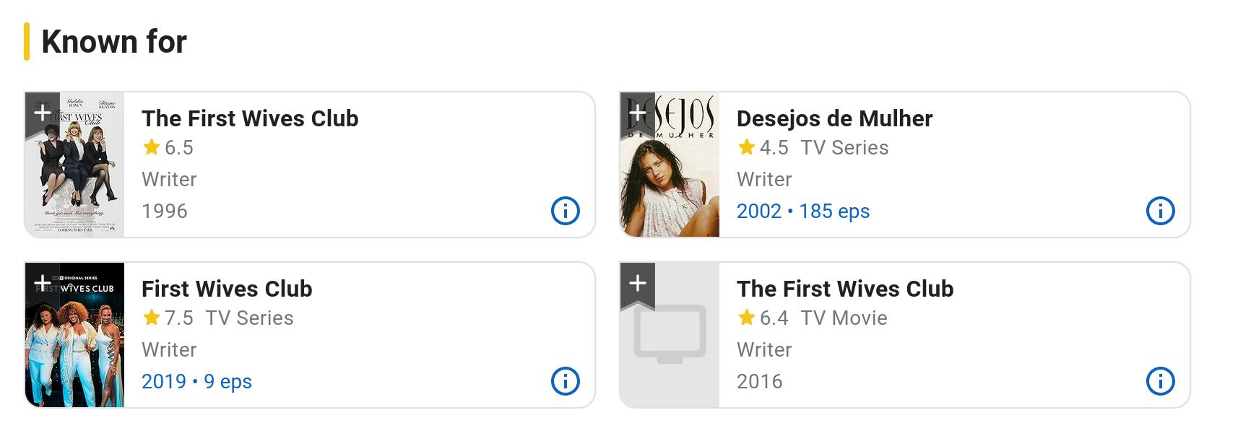Open Desejos de Mulher title link
This screenshot has width=1238, height=436.
(834, 118)
